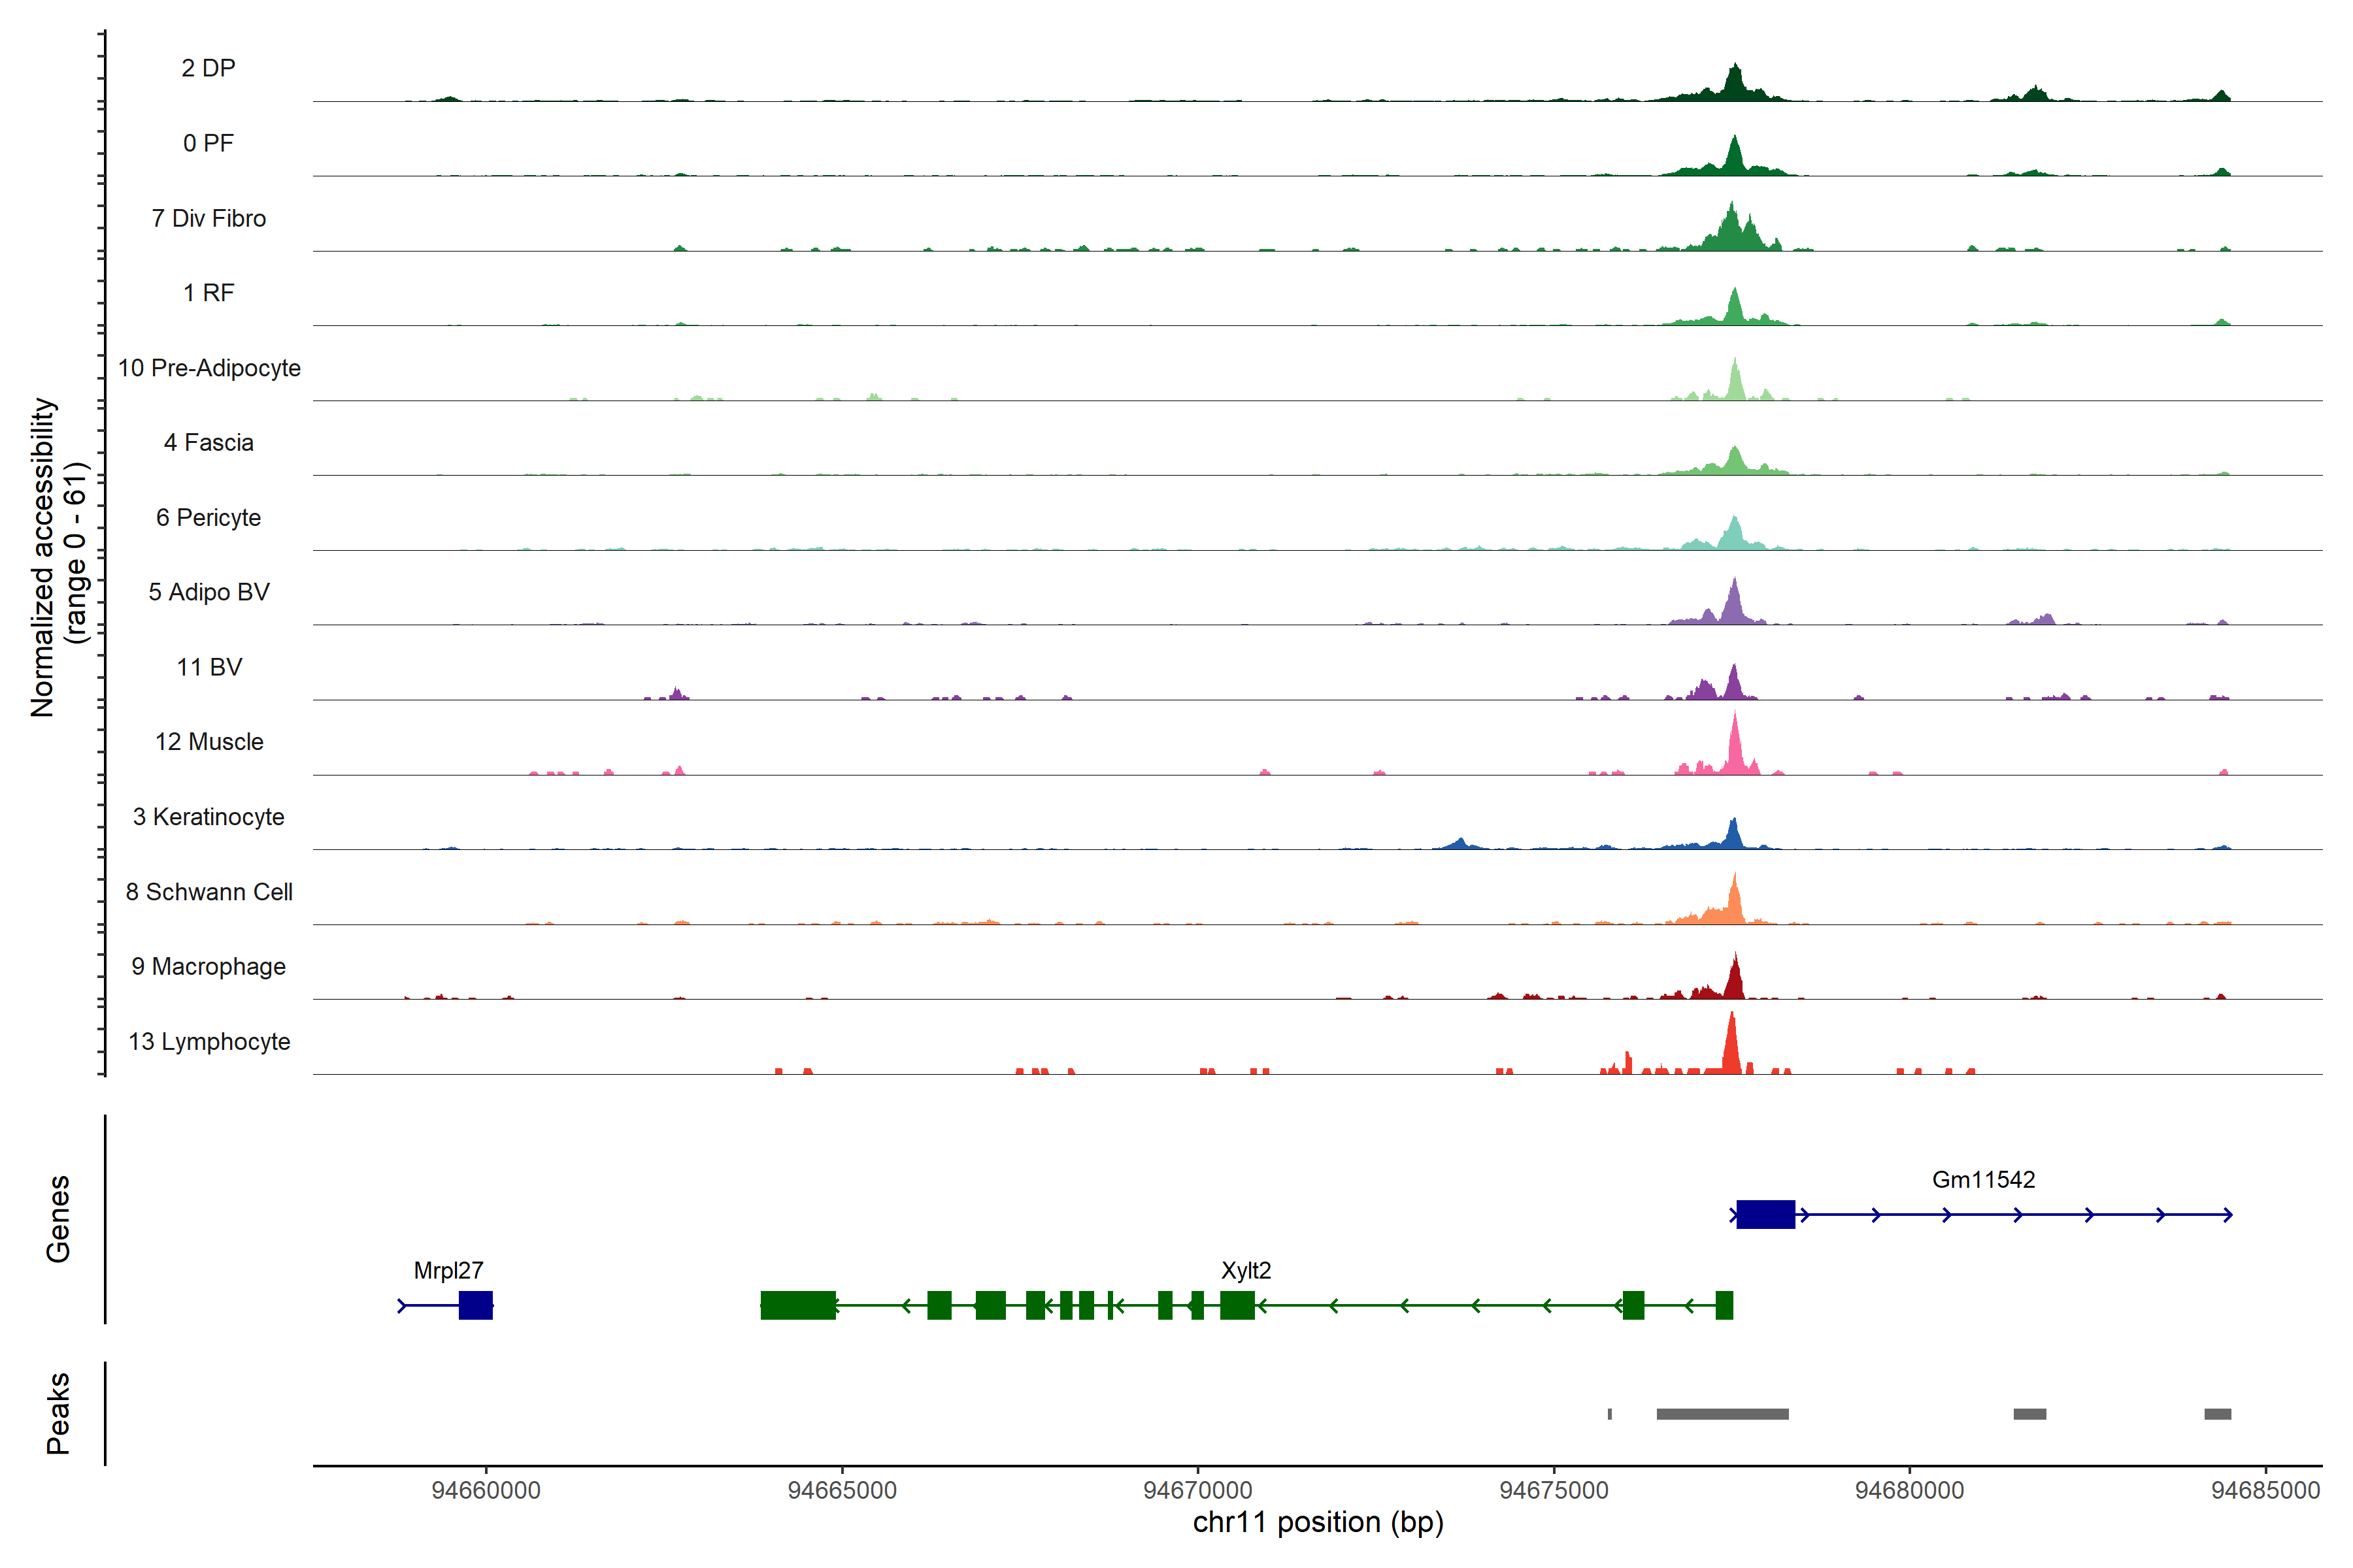
Task: Click the Mrpl27 gene name label
Action: click(x=448, y=1270)
